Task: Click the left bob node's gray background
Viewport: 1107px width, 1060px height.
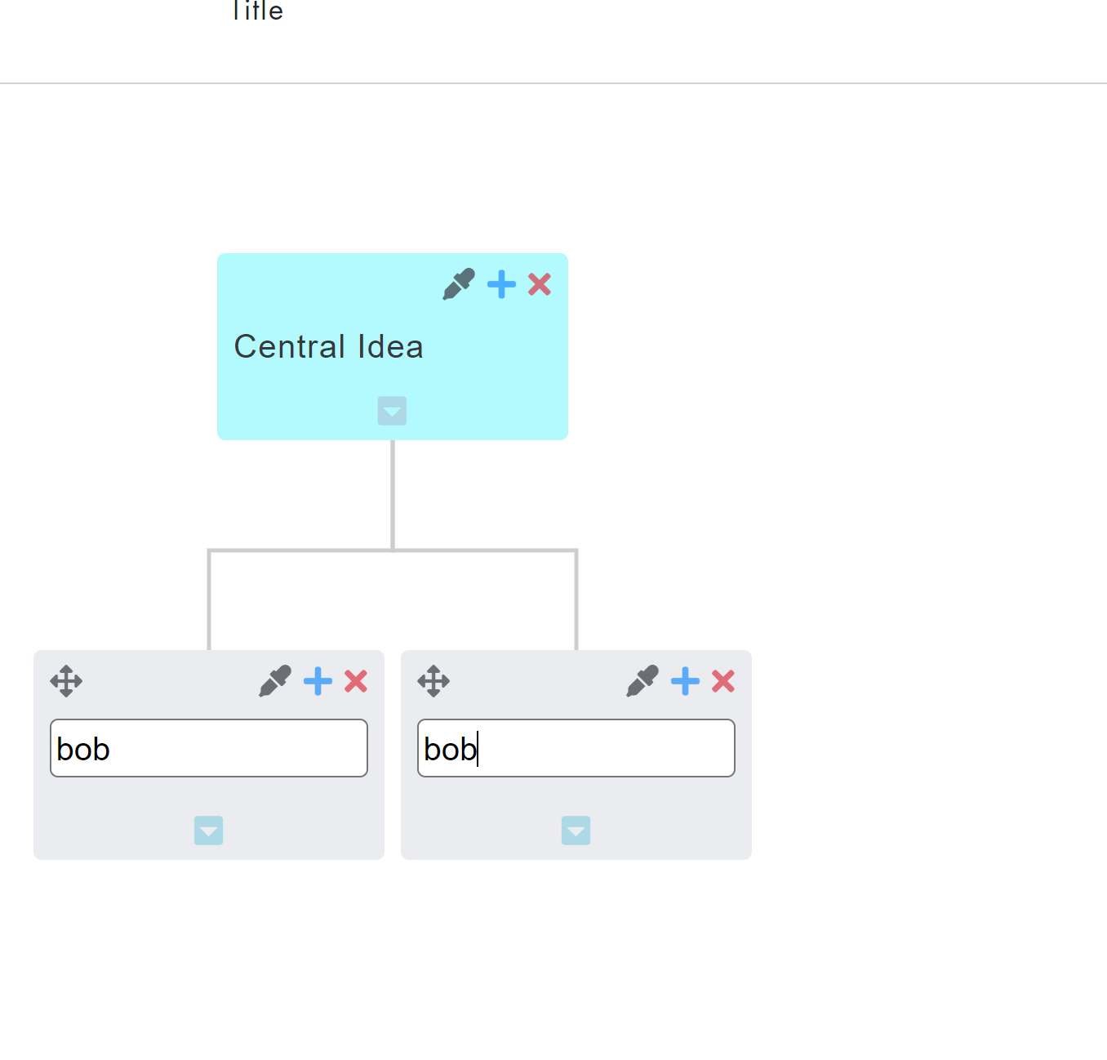Action: [122, 808]
